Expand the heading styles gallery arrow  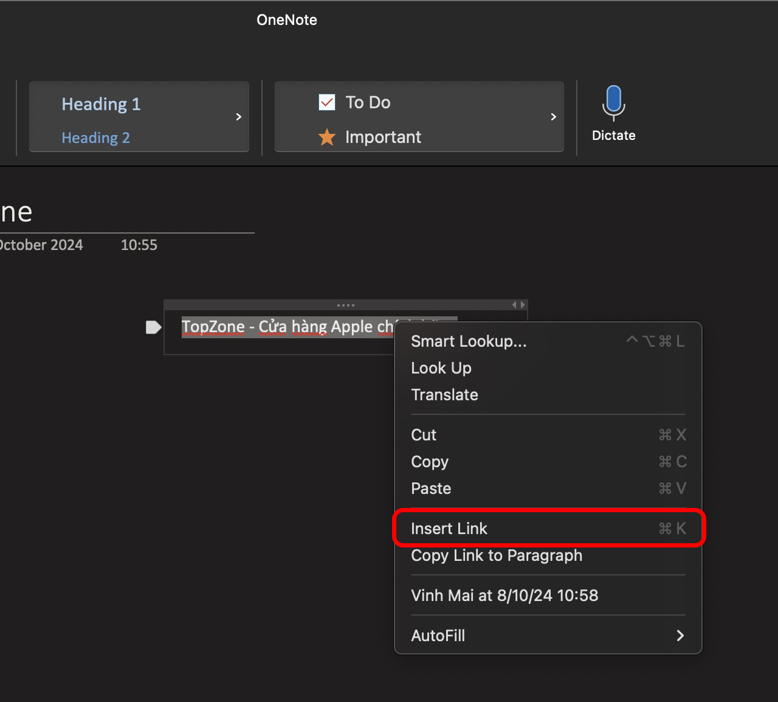pos(238,117)
